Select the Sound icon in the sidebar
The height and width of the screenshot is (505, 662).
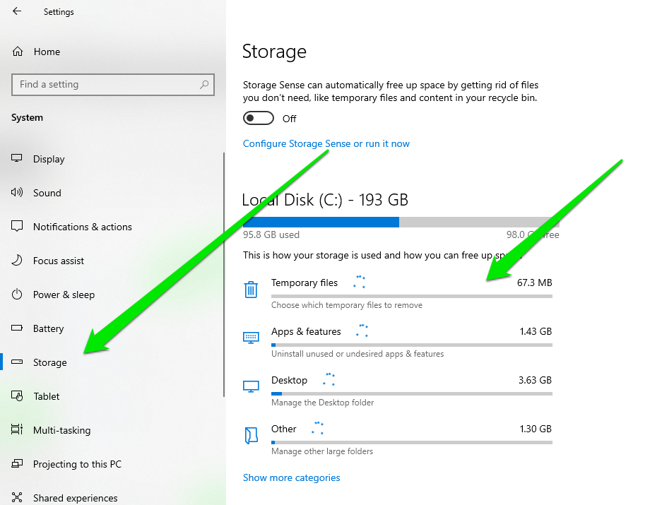16,193
